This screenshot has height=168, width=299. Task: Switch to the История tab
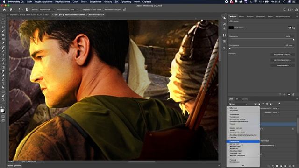pos(250,17)
